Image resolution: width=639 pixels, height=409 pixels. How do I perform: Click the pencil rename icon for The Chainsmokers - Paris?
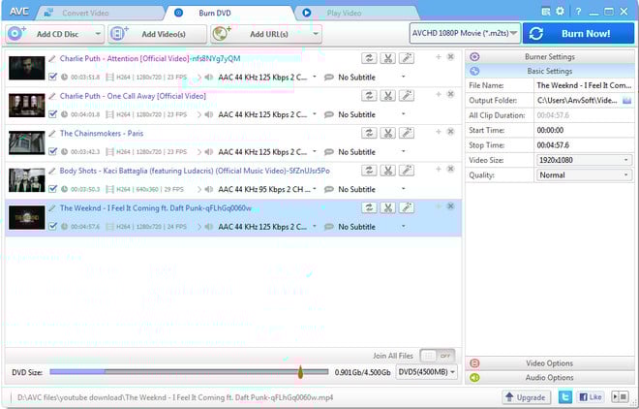[x=52, y=134]
